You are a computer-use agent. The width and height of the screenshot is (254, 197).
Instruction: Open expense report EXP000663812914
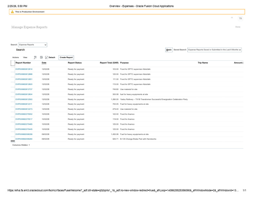[x=24, y=69]
